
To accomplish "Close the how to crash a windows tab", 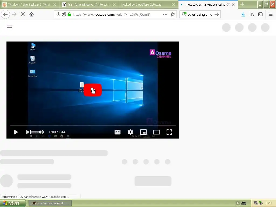I will point(233,5).
